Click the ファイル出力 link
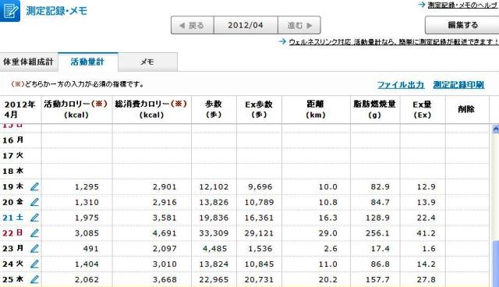Viewport: 499px width, 287px height. click(x=401, y=85)
